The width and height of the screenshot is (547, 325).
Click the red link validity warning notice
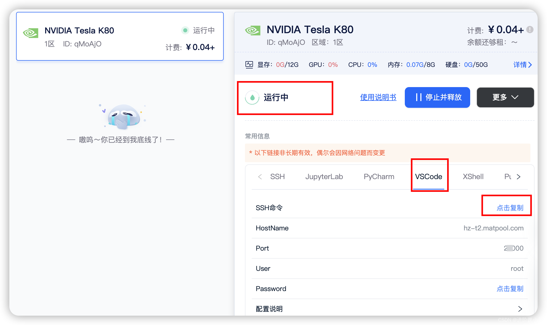coord(388,153)
